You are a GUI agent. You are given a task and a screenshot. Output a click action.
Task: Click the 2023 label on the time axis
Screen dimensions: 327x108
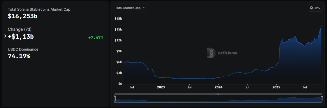tap(161, 87)
